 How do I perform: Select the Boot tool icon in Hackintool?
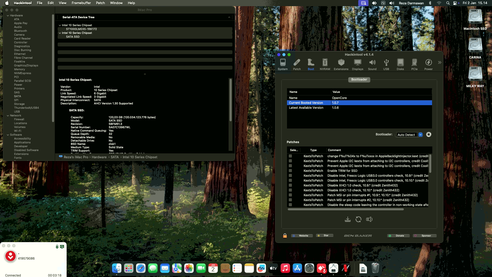(x=311, y=64)
